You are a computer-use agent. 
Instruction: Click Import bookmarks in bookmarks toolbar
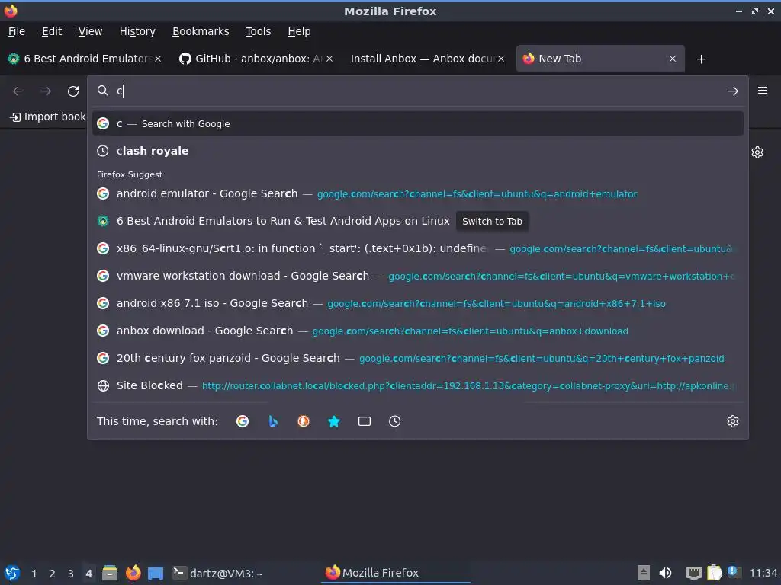[48, 117]
